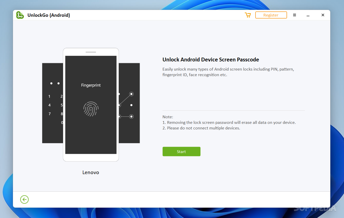The image size is (344, 218).
Task: Click the 'Fingerprint' text on phone screen
Action: 91,85
